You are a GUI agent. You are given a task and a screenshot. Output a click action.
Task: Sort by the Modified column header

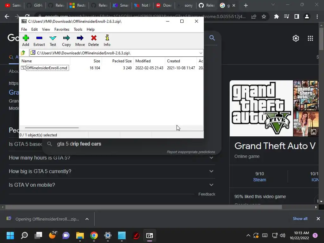(x=149, y=61)
